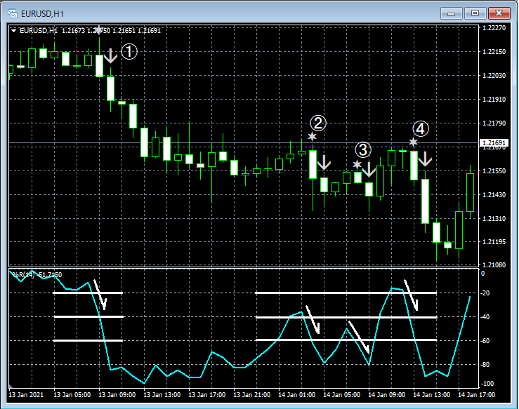
Task: Minimize the EURUSD,H1 chart window
Action: [x=451, y=13]
